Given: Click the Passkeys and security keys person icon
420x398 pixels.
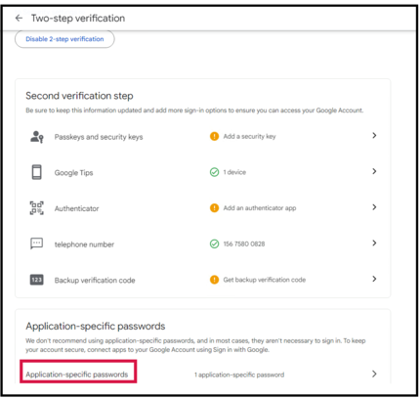Looking at the screenshot, I should pos(37,137).
